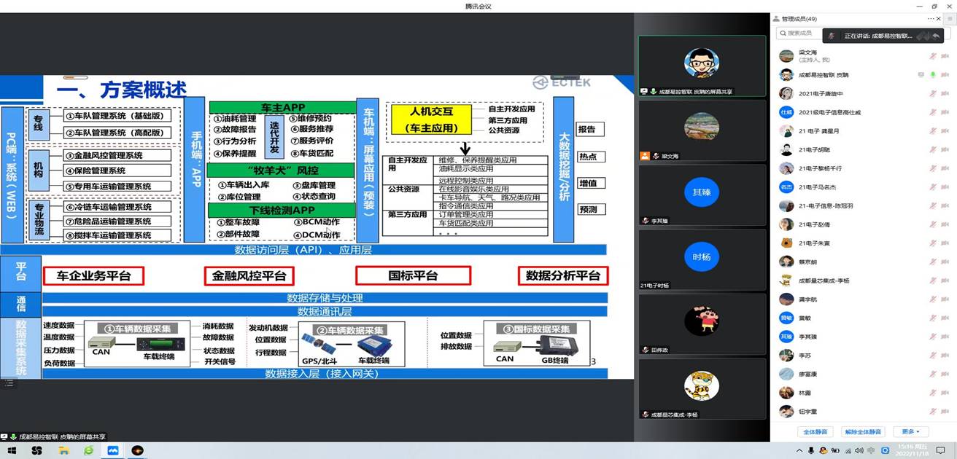Select member 林露
This screenshot has width=957, height=459.
click(863, 393)
